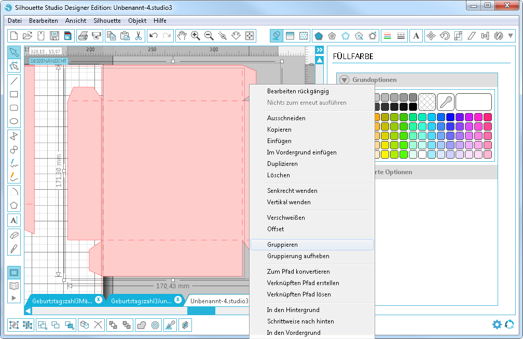
Task: Collapse side panel with double-arrow button
Action: coord(320,50)
